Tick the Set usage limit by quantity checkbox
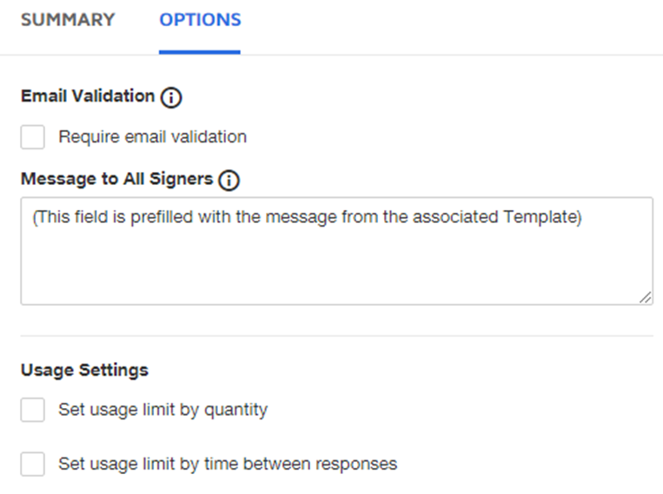The image size is (663, 494). tap(33, 410)
